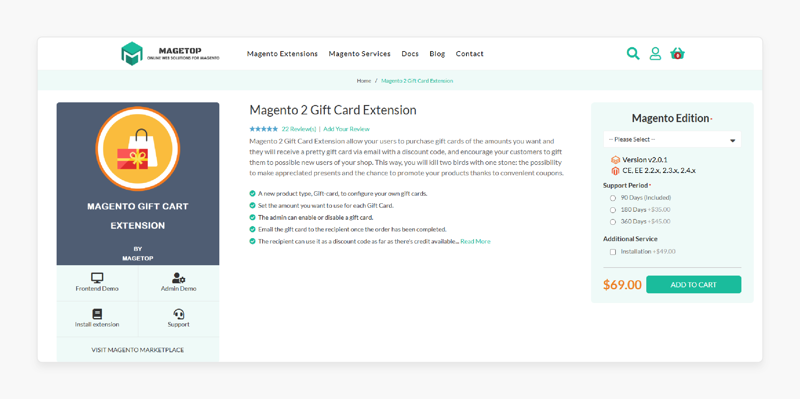Viewport: 800px width, 399px height.
Task: Open Magento Services menu
Action: click(x=360, y=54)
